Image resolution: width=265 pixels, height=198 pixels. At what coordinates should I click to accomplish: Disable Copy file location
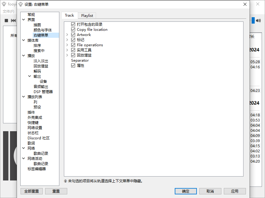73,29
